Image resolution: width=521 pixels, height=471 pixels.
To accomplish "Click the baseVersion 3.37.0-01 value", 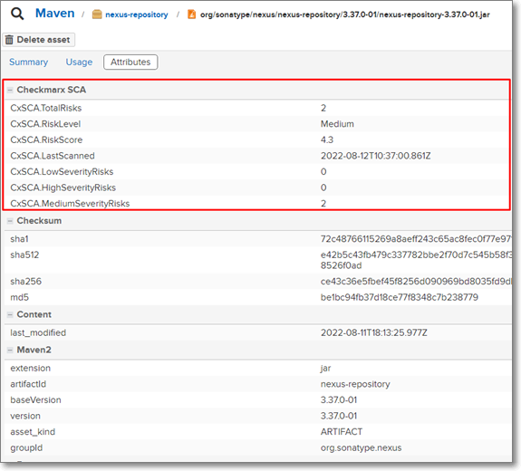I will (339, 400).
